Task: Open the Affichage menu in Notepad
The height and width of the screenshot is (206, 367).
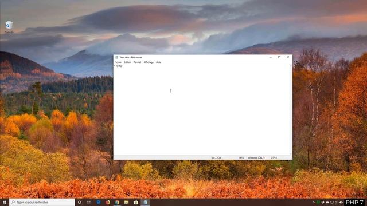Action: tap(149, 62)
